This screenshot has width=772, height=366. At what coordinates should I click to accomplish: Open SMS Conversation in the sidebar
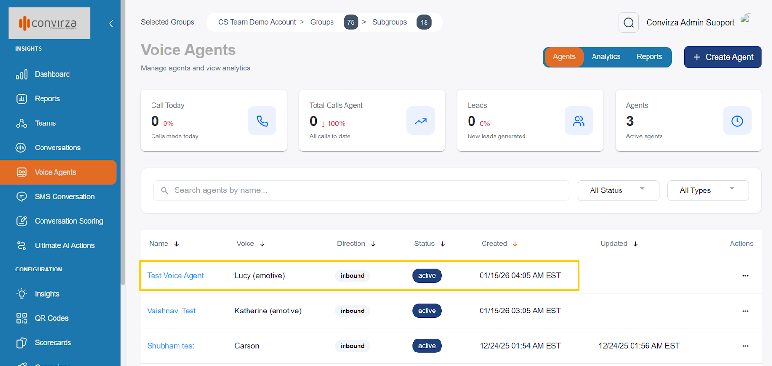64,197
